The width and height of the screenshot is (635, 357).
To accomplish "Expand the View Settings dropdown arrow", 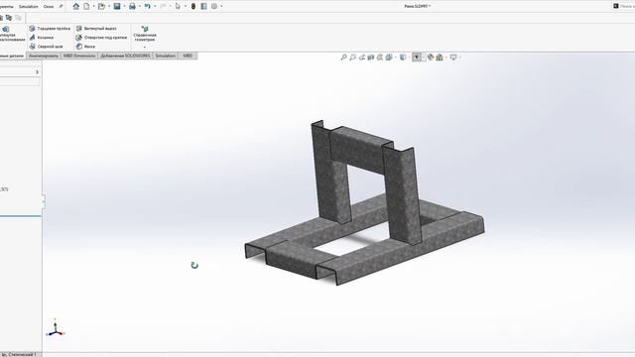I will [459, 58].
